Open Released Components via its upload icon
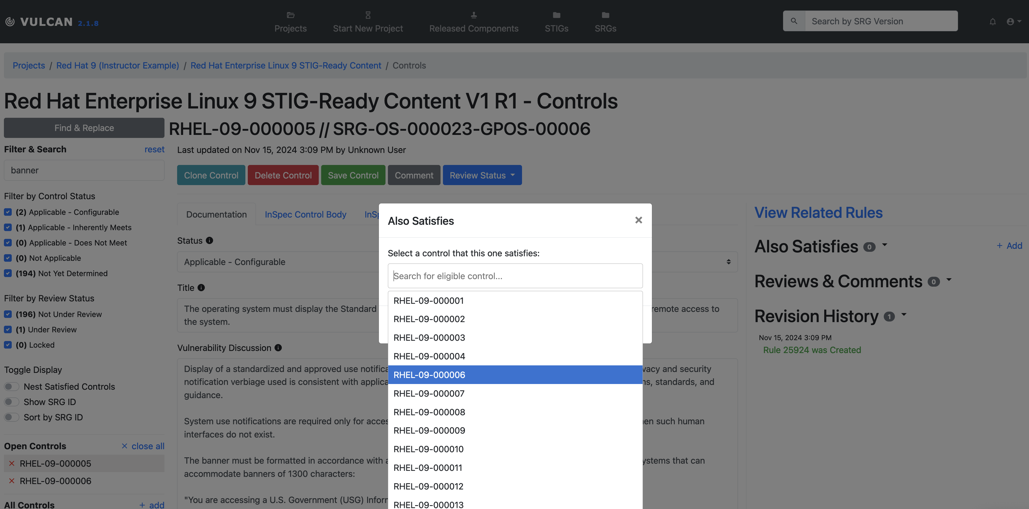1029x509 pixels. pos(473,15)
